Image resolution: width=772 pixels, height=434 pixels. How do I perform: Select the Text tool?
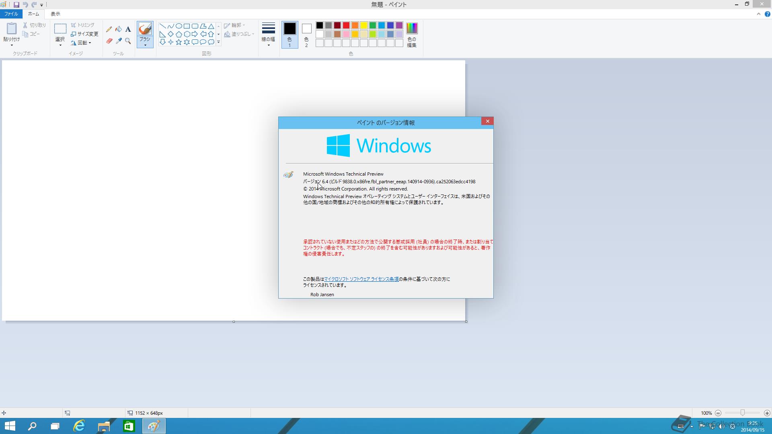click(128, 29)
